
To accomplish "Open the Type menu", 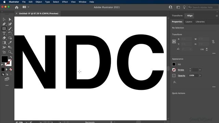I will point(47,2).
